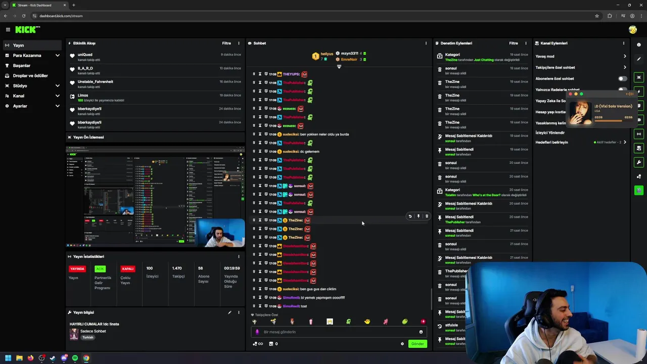Select the Stream - Kick Dashboard browser tab

(38, 5)
